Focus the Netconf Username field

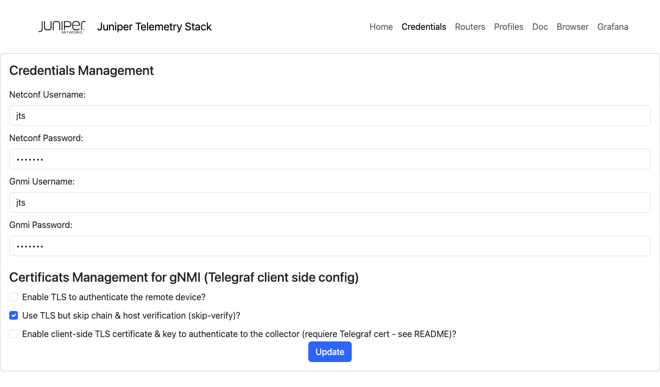click(x=329, y=116)
